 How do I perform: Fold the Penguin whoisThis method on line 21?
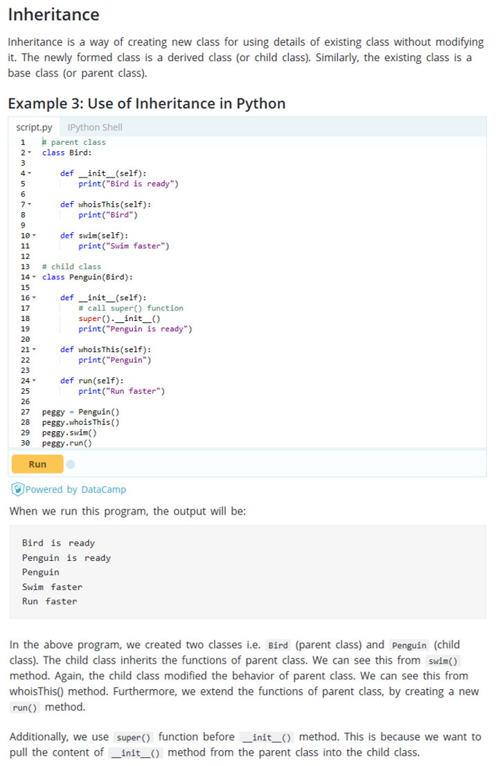pos(34,349)
